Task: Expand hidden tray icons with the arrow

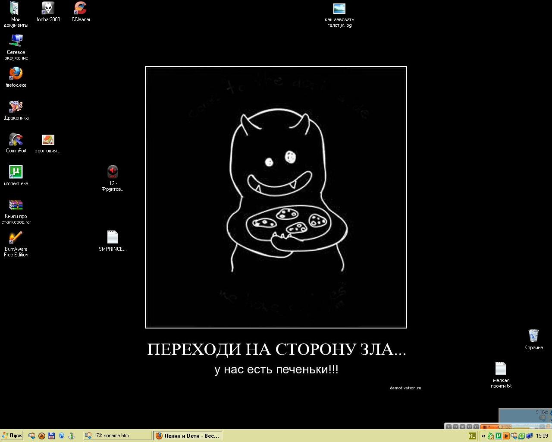Action: click(483, 436)
